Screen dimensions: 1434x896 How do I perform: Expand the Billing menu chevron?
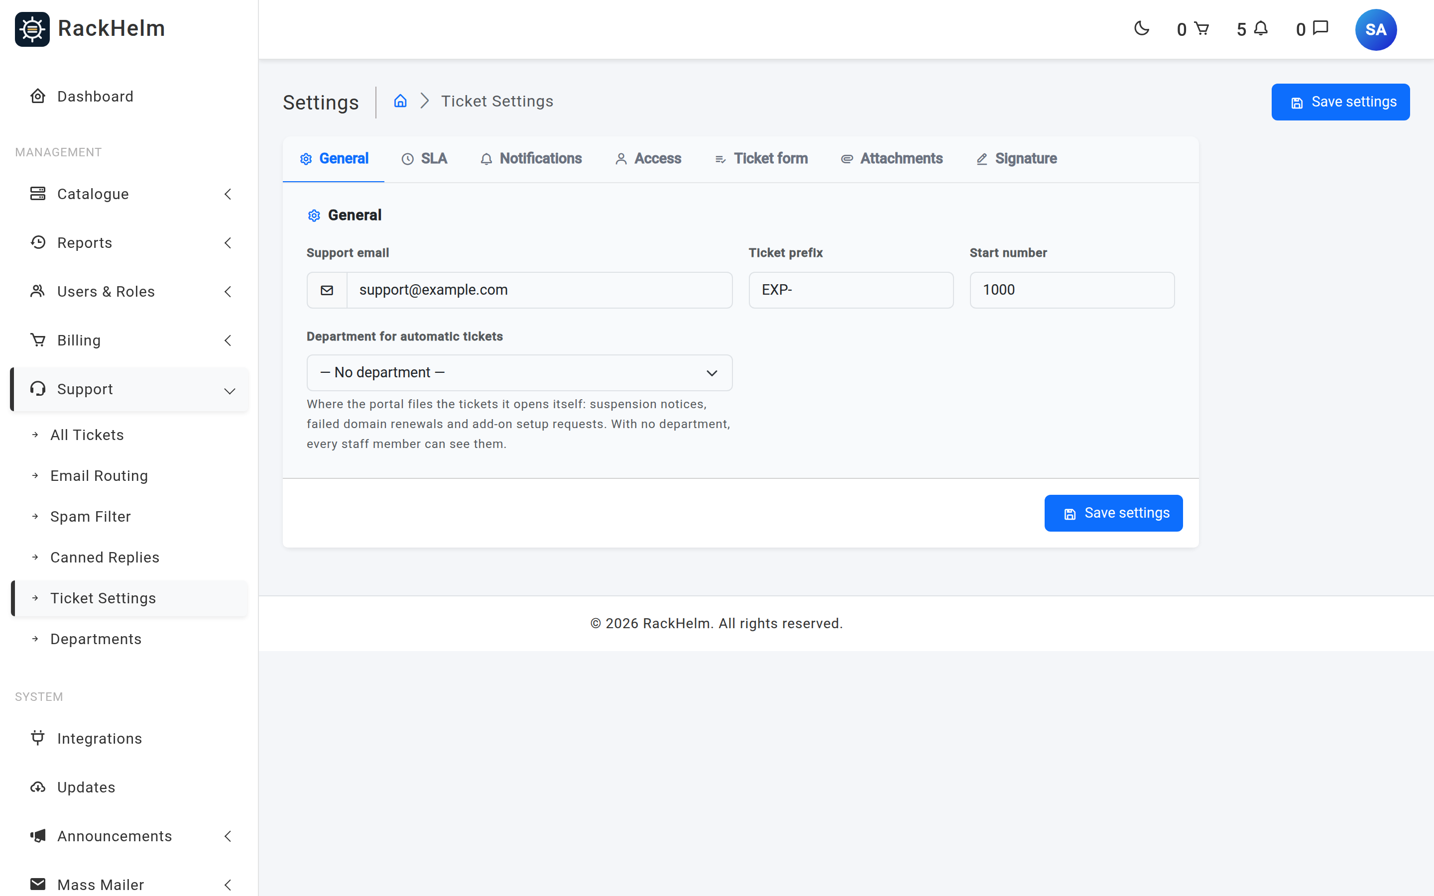tap(228, 340)
